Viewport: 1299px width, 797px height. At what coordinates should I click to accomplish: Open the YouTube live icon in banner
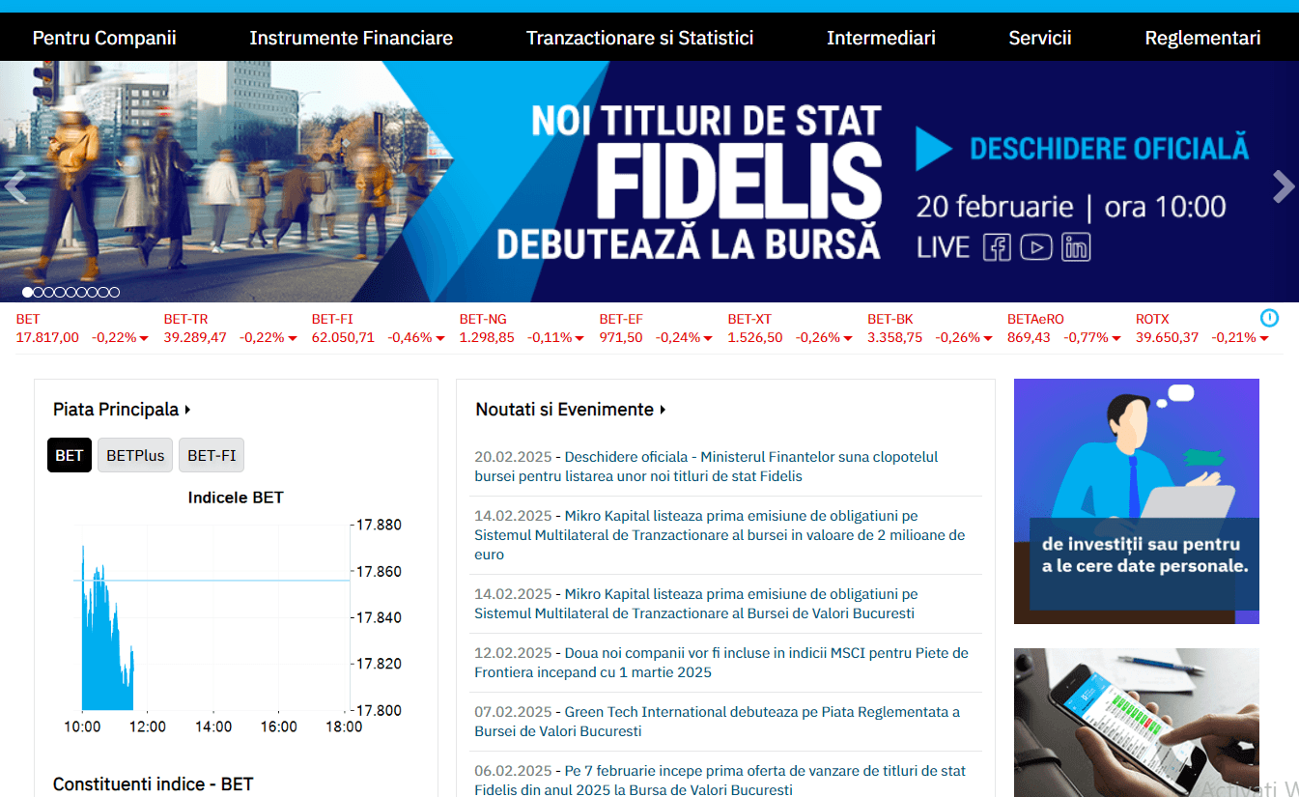pos(1035,247)
